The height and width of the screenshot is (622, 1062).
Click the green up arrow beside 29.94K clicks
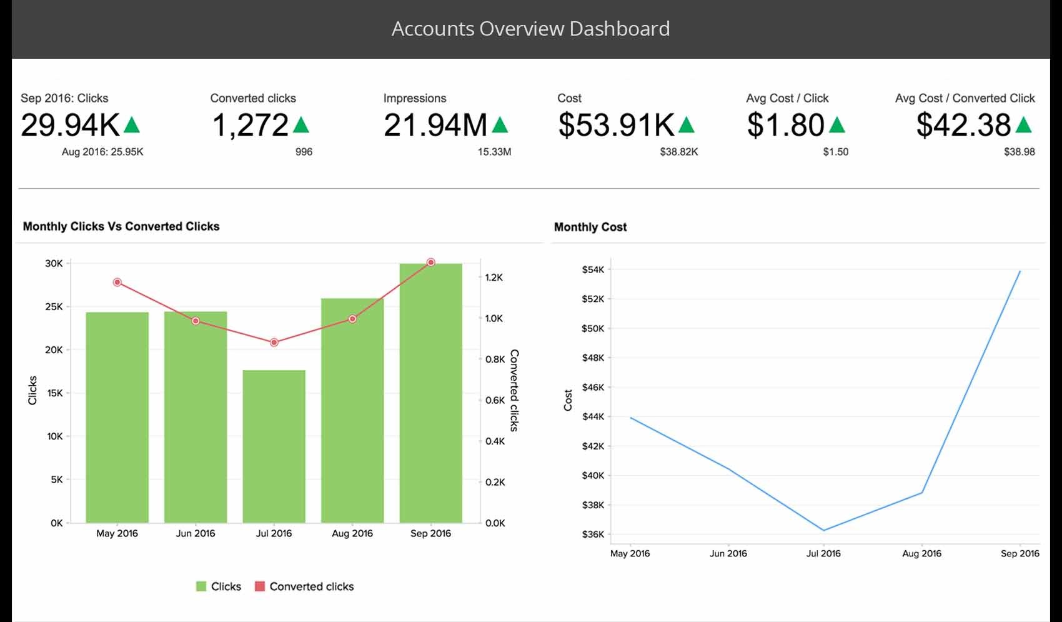tap(132, 125)
